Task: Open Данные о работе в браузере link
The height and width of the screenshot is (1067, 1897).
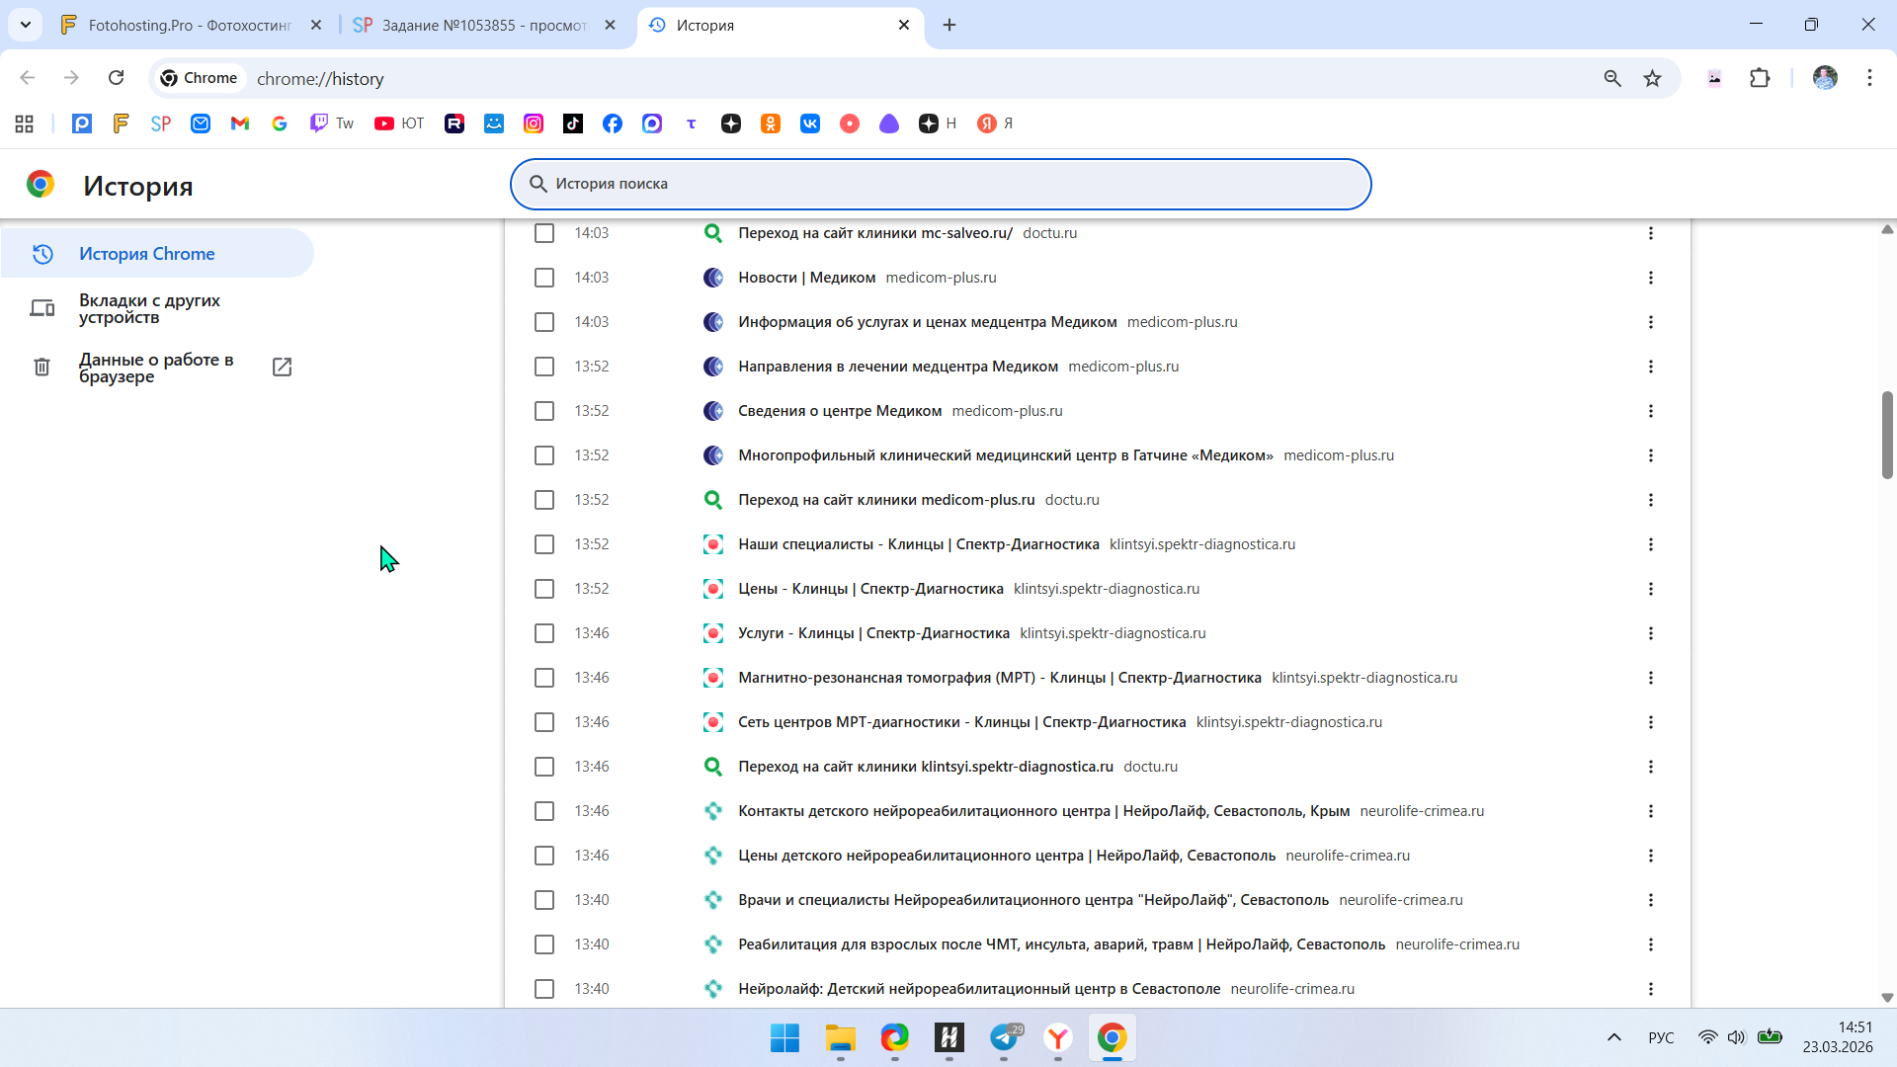Action: [x=156, y=368]
